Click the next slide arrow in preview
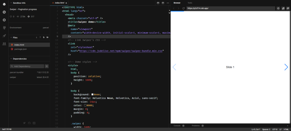 click(286, 67)
